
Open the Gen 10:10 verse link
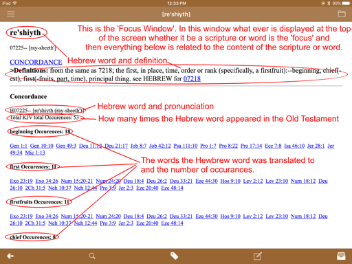click(x=41, y=146)
